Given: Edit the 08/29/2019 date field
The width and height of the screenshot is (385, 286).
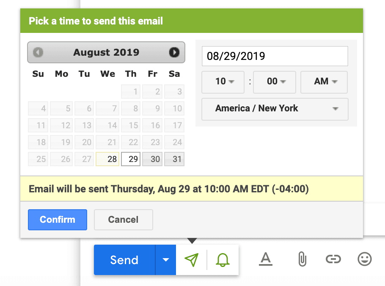Looking at the screenshot, I should coord(275,56).
